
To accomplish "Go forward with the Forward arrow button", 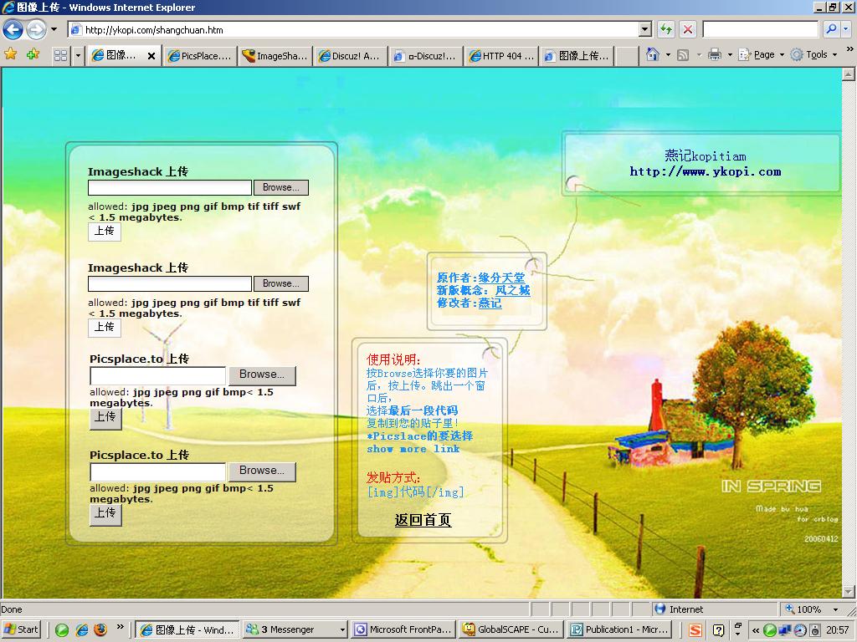I will tap(36, 29).
